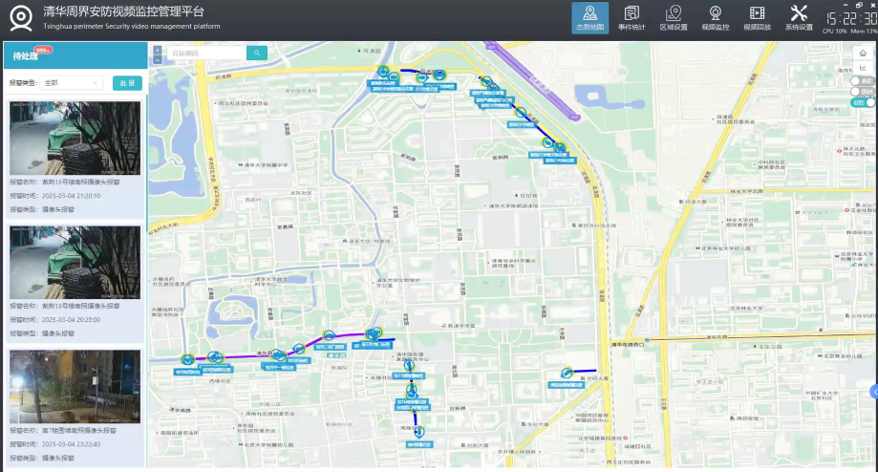Click the platform logo icon
Image resolution: width=878 pixels, height=472 pixels.
pyautogui.click(x=21, y=18)
